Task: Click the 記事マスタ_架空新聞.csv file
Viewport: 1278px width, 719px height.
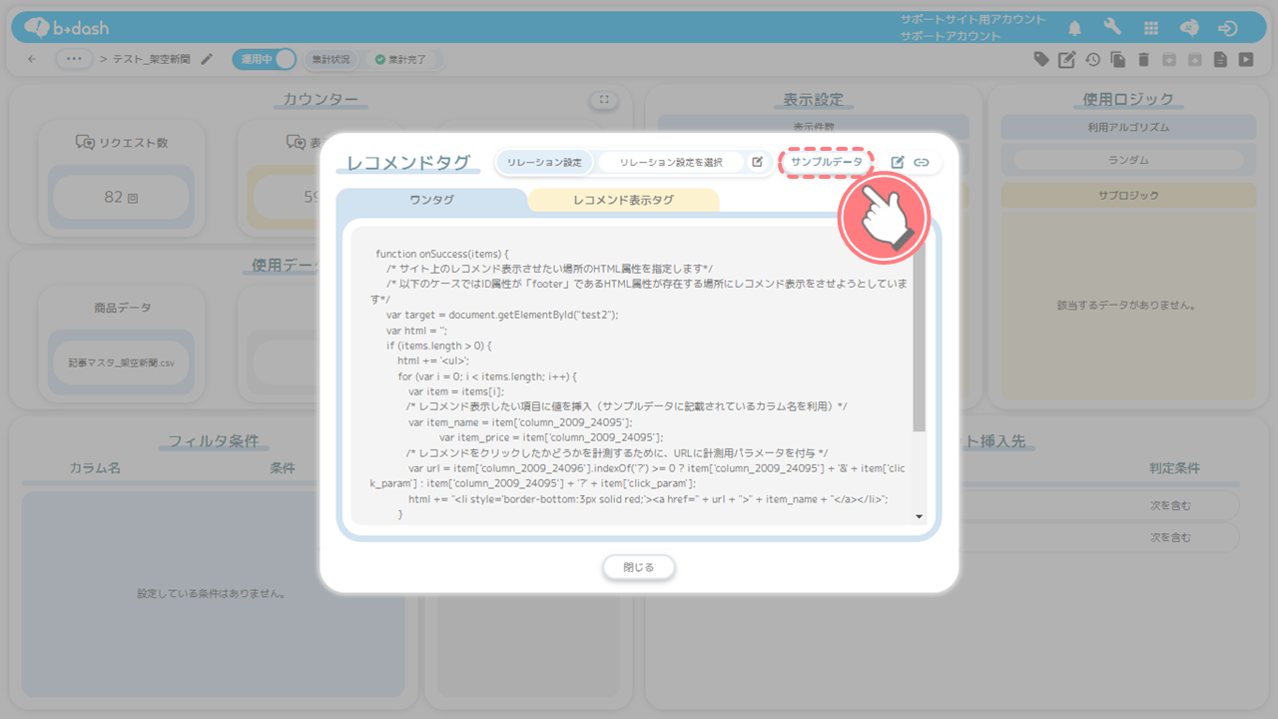Action: pos(121,364)
